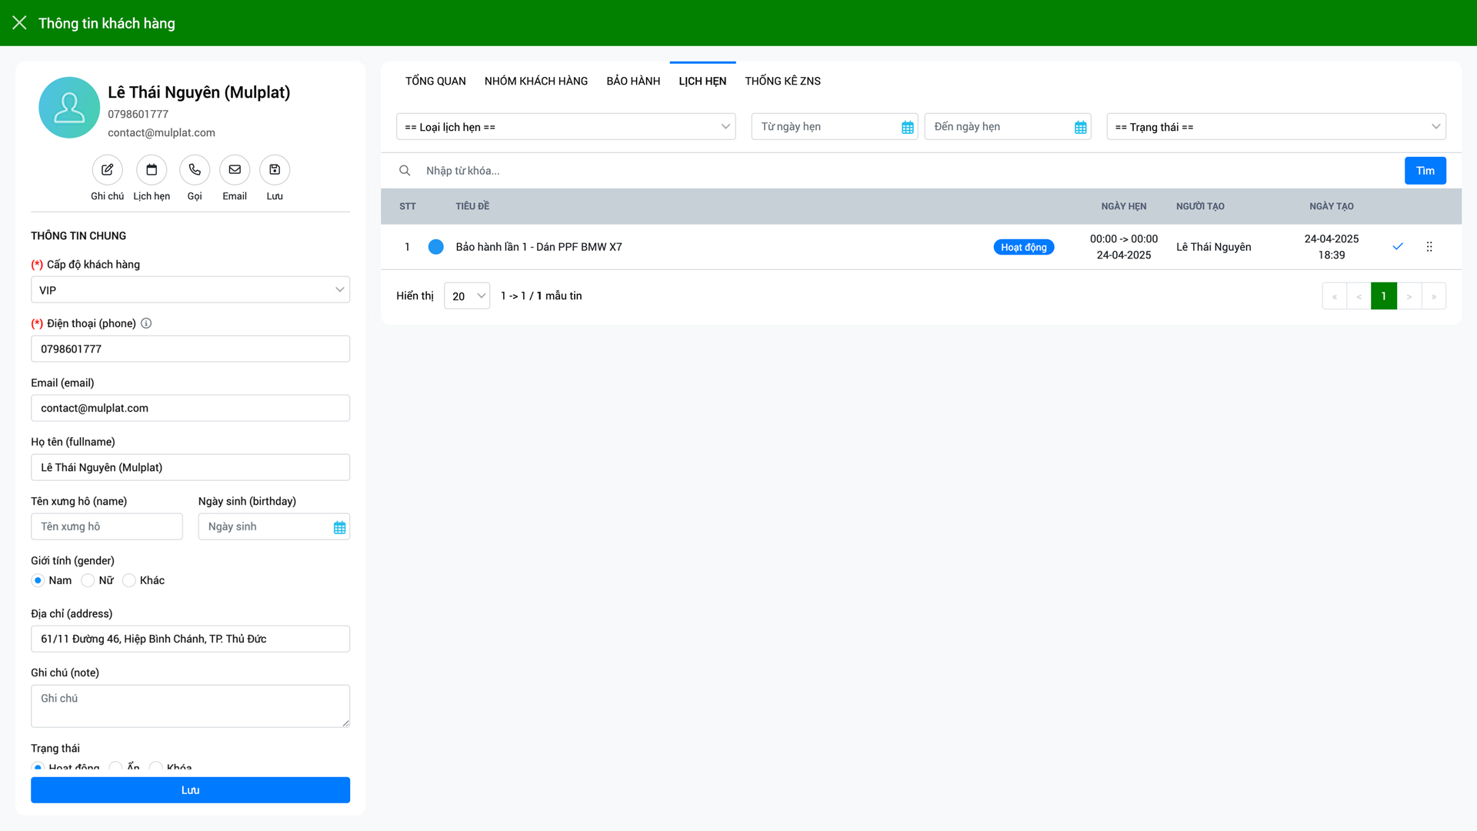Select the Nữ gender radio button

[88, 581]
